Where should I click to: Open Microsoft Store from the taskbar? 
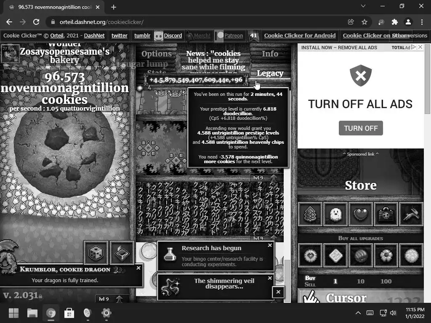[x=69, y=313]
